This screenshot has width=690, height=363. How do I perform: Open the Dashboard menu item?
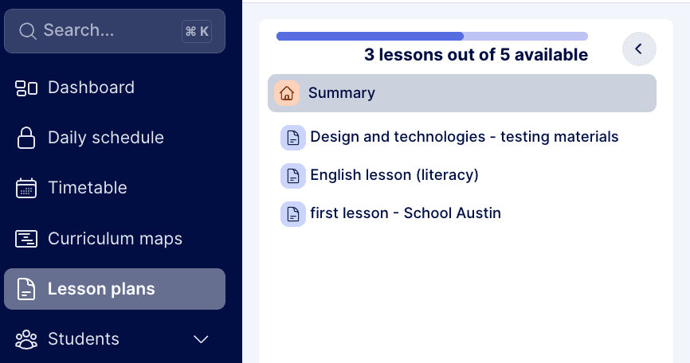pyautogui.click(x=91, y=88)
